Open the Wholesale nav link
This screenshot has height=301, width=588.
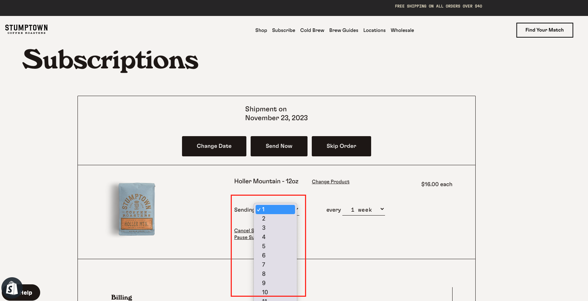(402, 30)
